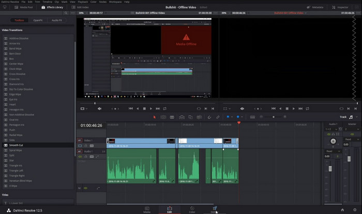Mute source viewer audio
The image size is (362, 214).
tap(99, 108)
